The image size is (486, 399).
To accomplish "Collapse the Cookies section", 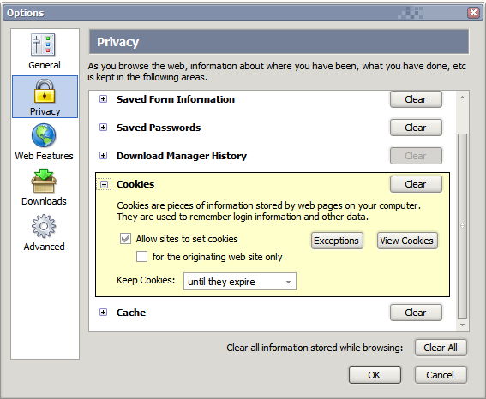I will tap(105, 184).
